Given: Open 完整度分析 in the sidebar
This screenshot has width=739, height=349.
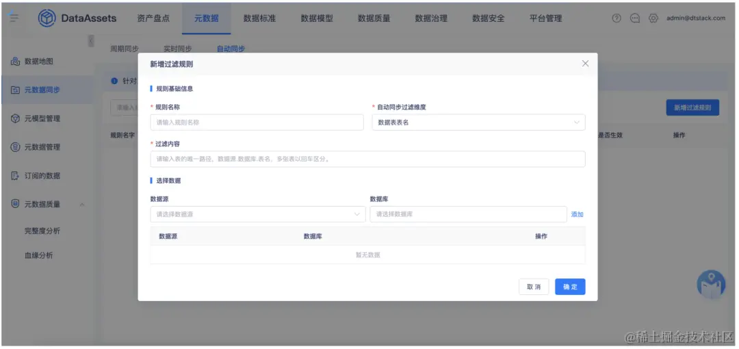Looking at the screenshot, I should click(x=42, y=231).
